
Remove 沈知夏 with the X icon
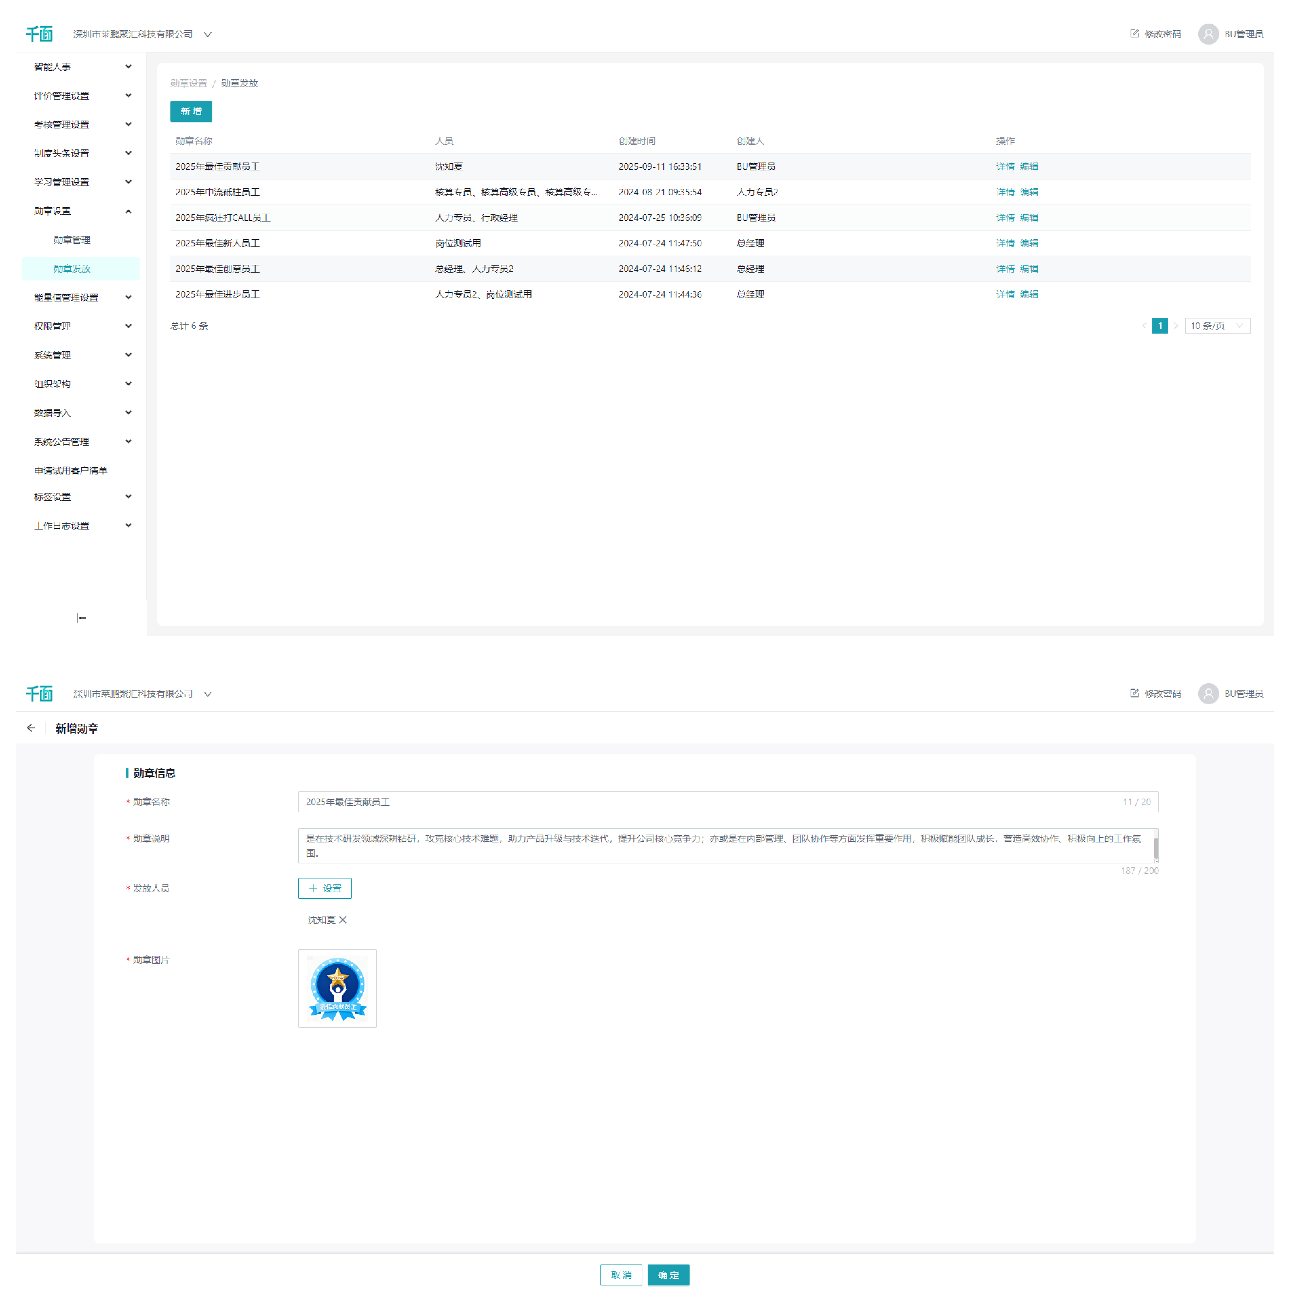coord(343,919)
